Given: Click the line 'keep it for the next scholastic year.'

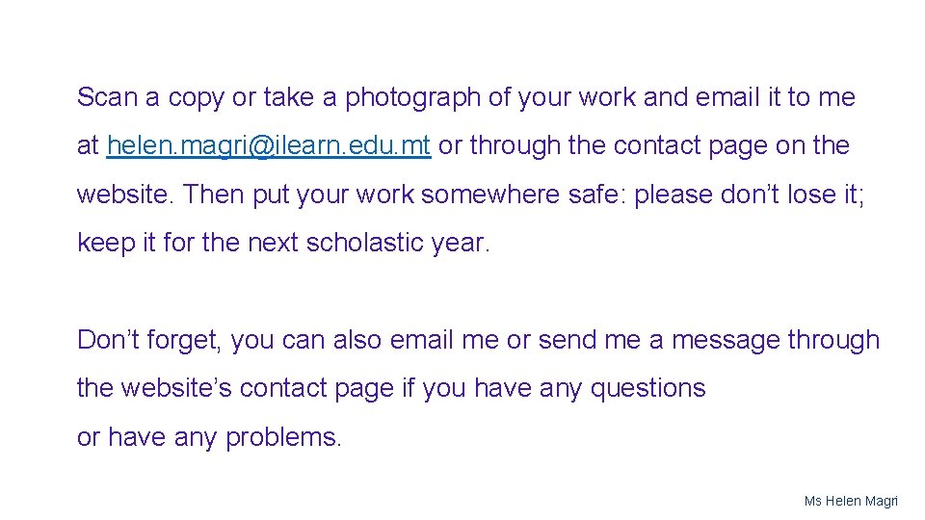Looking at the screenshot, I should point(283,243).
